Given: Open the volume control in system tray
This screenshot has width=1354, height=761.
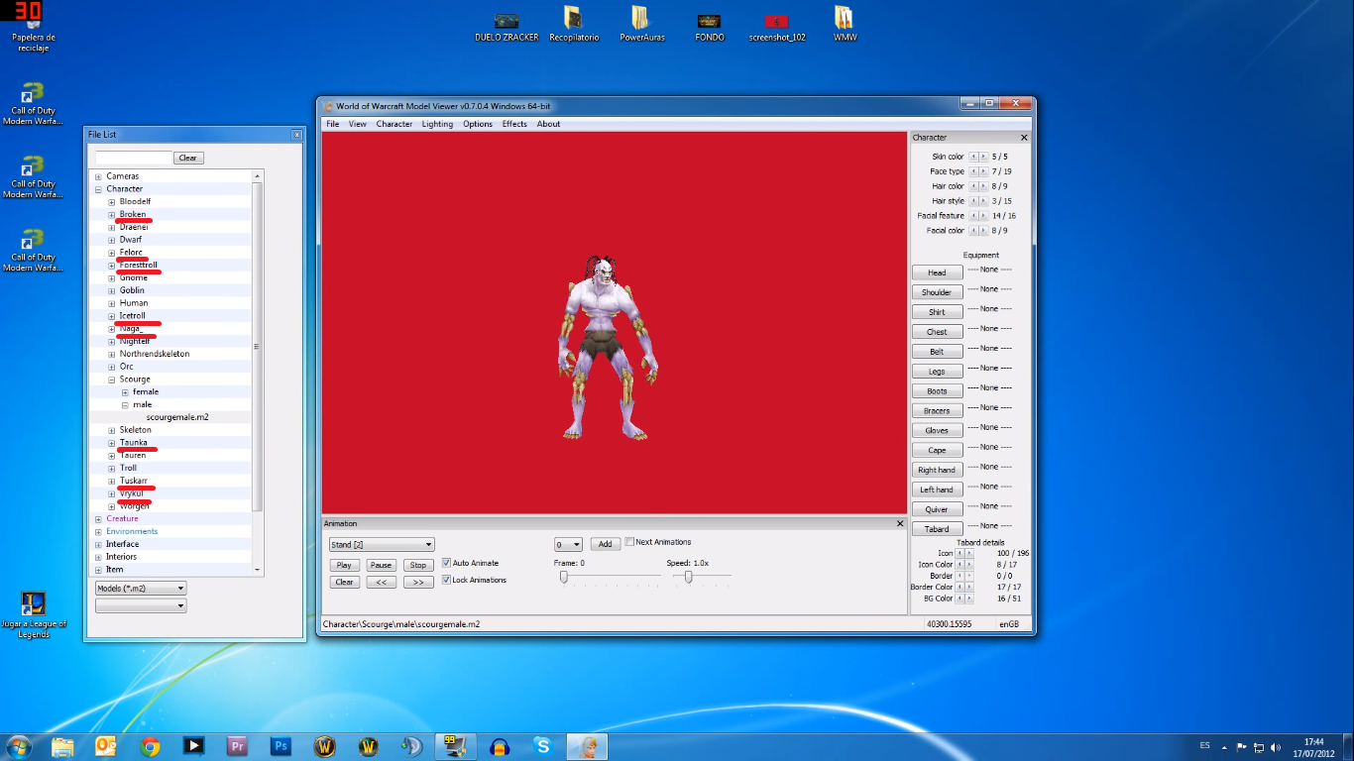Looking at the screenshot, I should coord(1276,746).
